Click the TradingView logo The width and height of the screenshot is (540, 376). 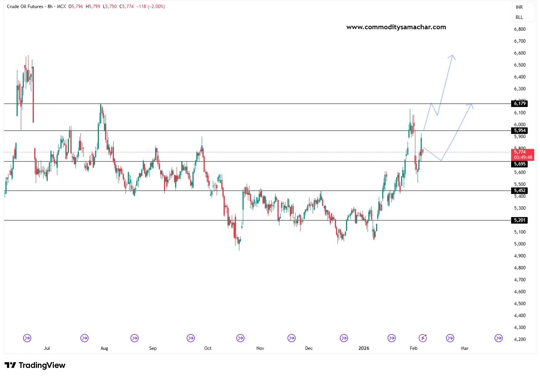[35, 365]
